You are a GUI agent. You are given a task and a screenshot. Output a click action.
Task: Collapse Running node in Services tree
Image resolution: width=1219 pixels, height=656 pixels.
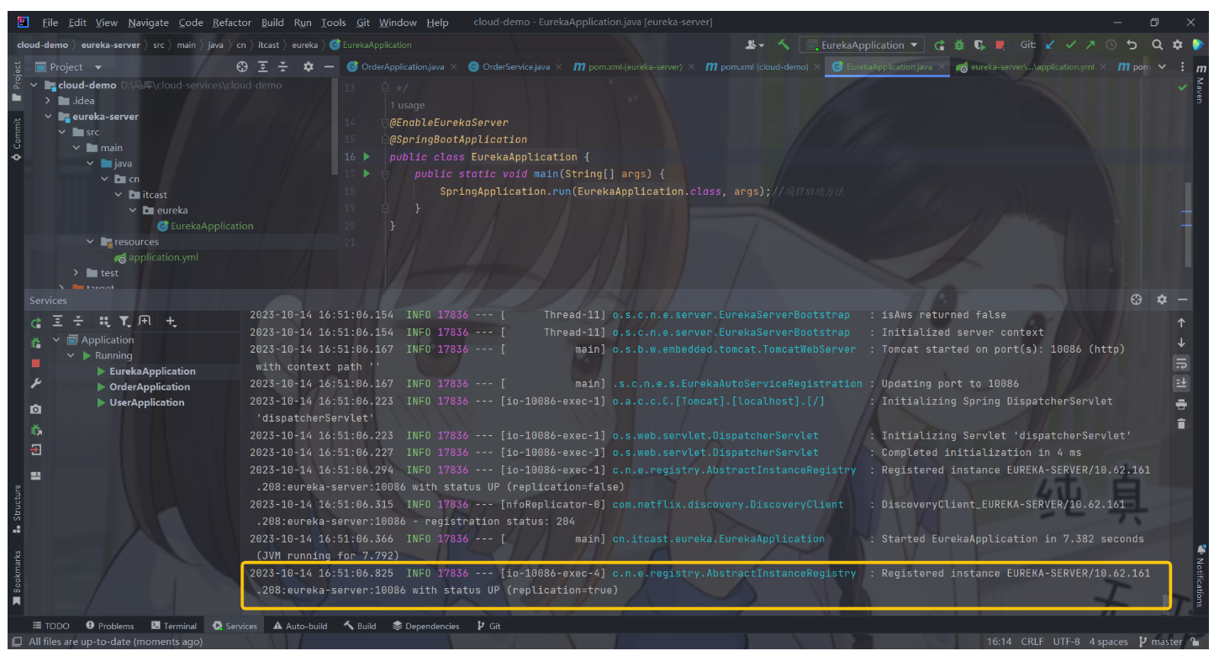coord(71,355)
